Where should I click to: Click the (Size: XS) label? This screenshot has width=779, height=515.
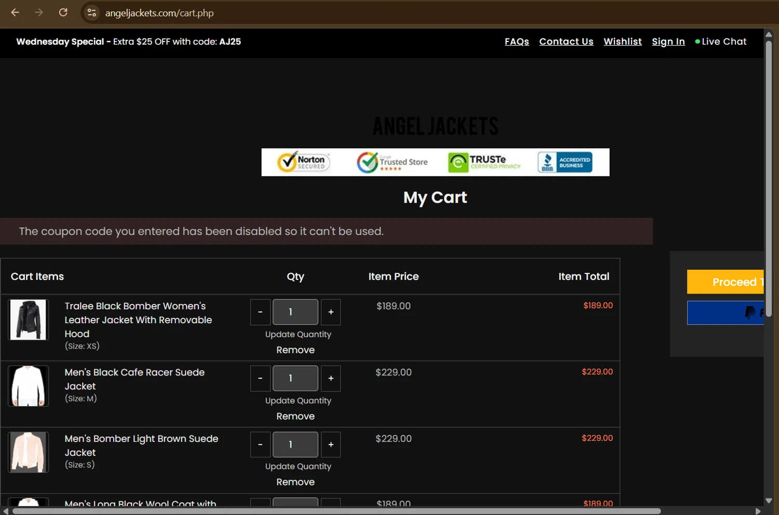[x=82, y=346]
